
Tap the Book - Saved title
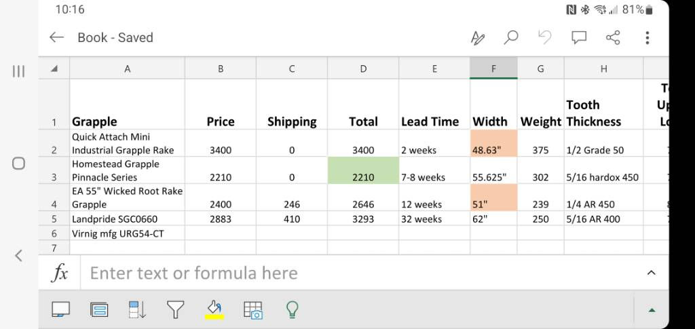115,38
